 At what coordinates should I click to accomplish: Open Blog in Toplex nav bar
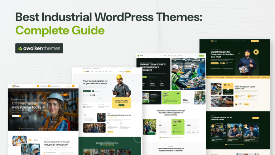click(28, 90)
